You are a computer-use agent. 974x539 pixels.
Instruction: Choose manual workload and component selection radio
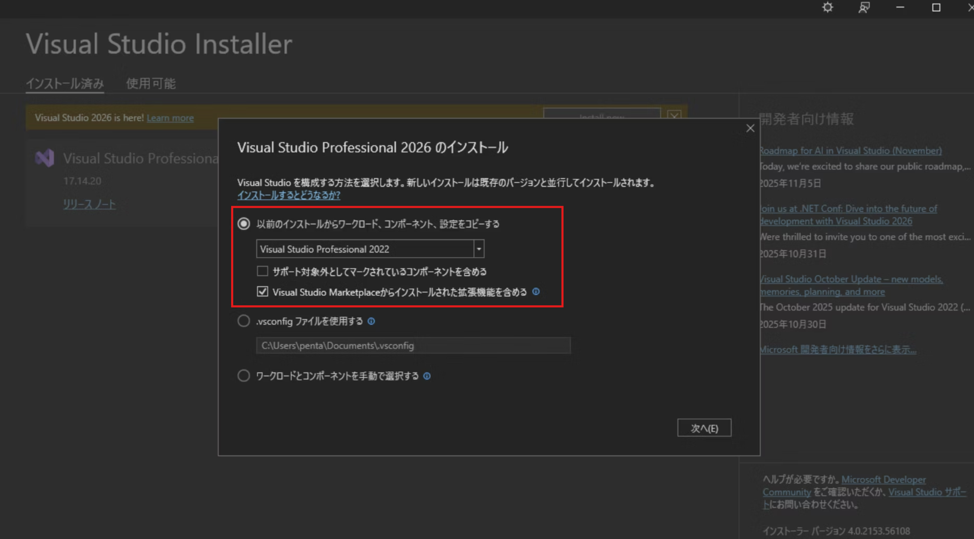pos(243,376)
